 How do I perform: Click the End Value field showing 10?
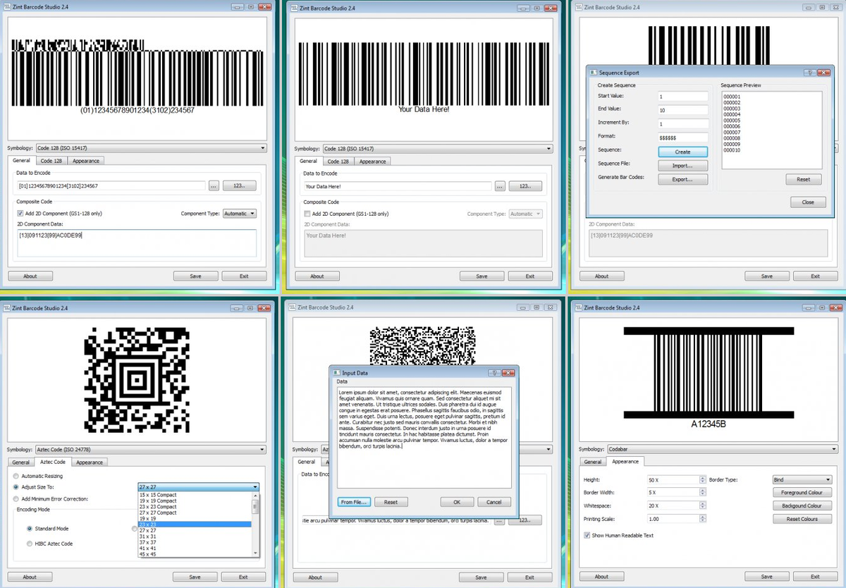pyautogui.click(x=683, y=110)
